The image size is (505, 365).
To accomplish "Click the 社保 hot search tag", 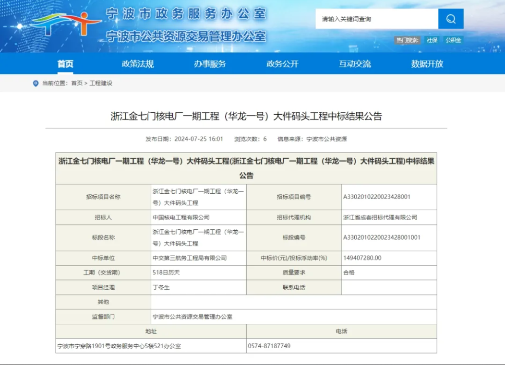I will [432, 40].
